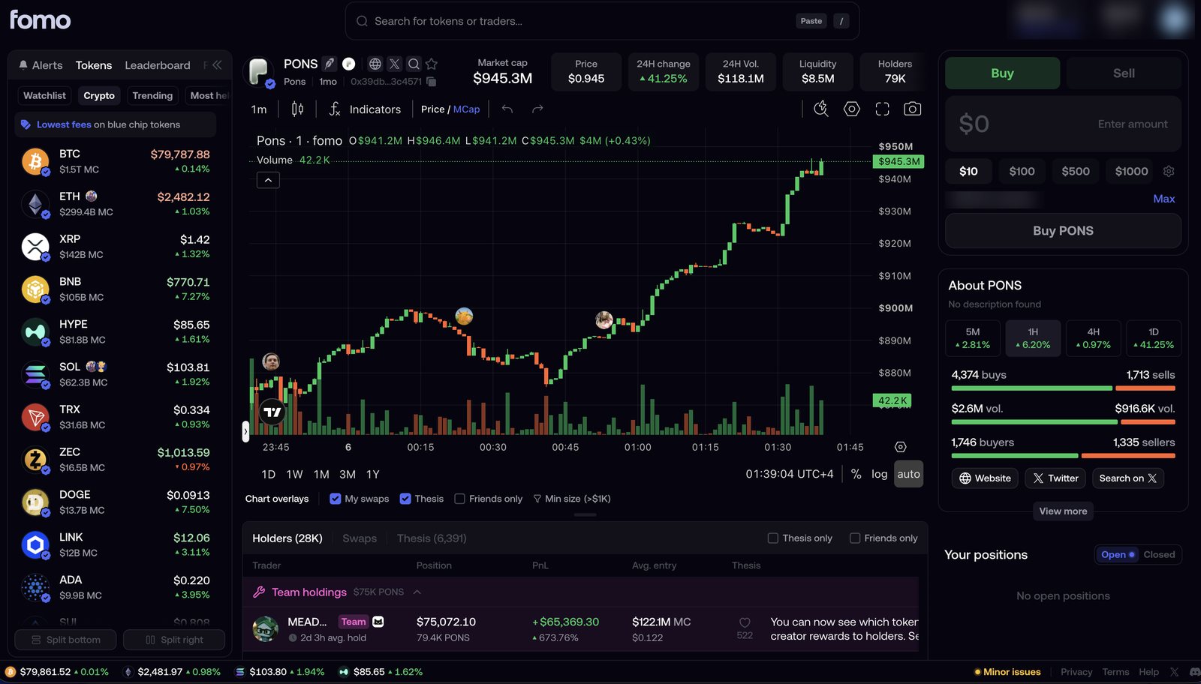Open the Swaps tab
Screen dimensions: 1201x684
click(360, 538)
